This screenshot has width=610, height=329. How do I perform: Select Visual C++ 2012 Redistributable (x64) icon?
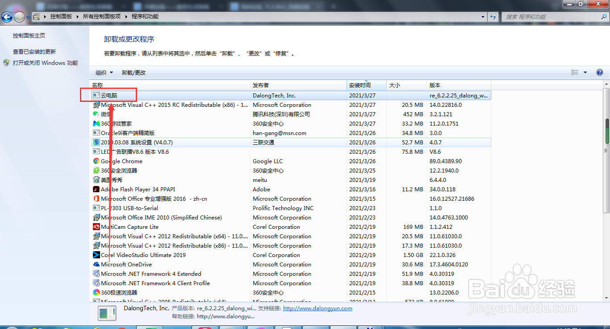[x=96, y=236]
